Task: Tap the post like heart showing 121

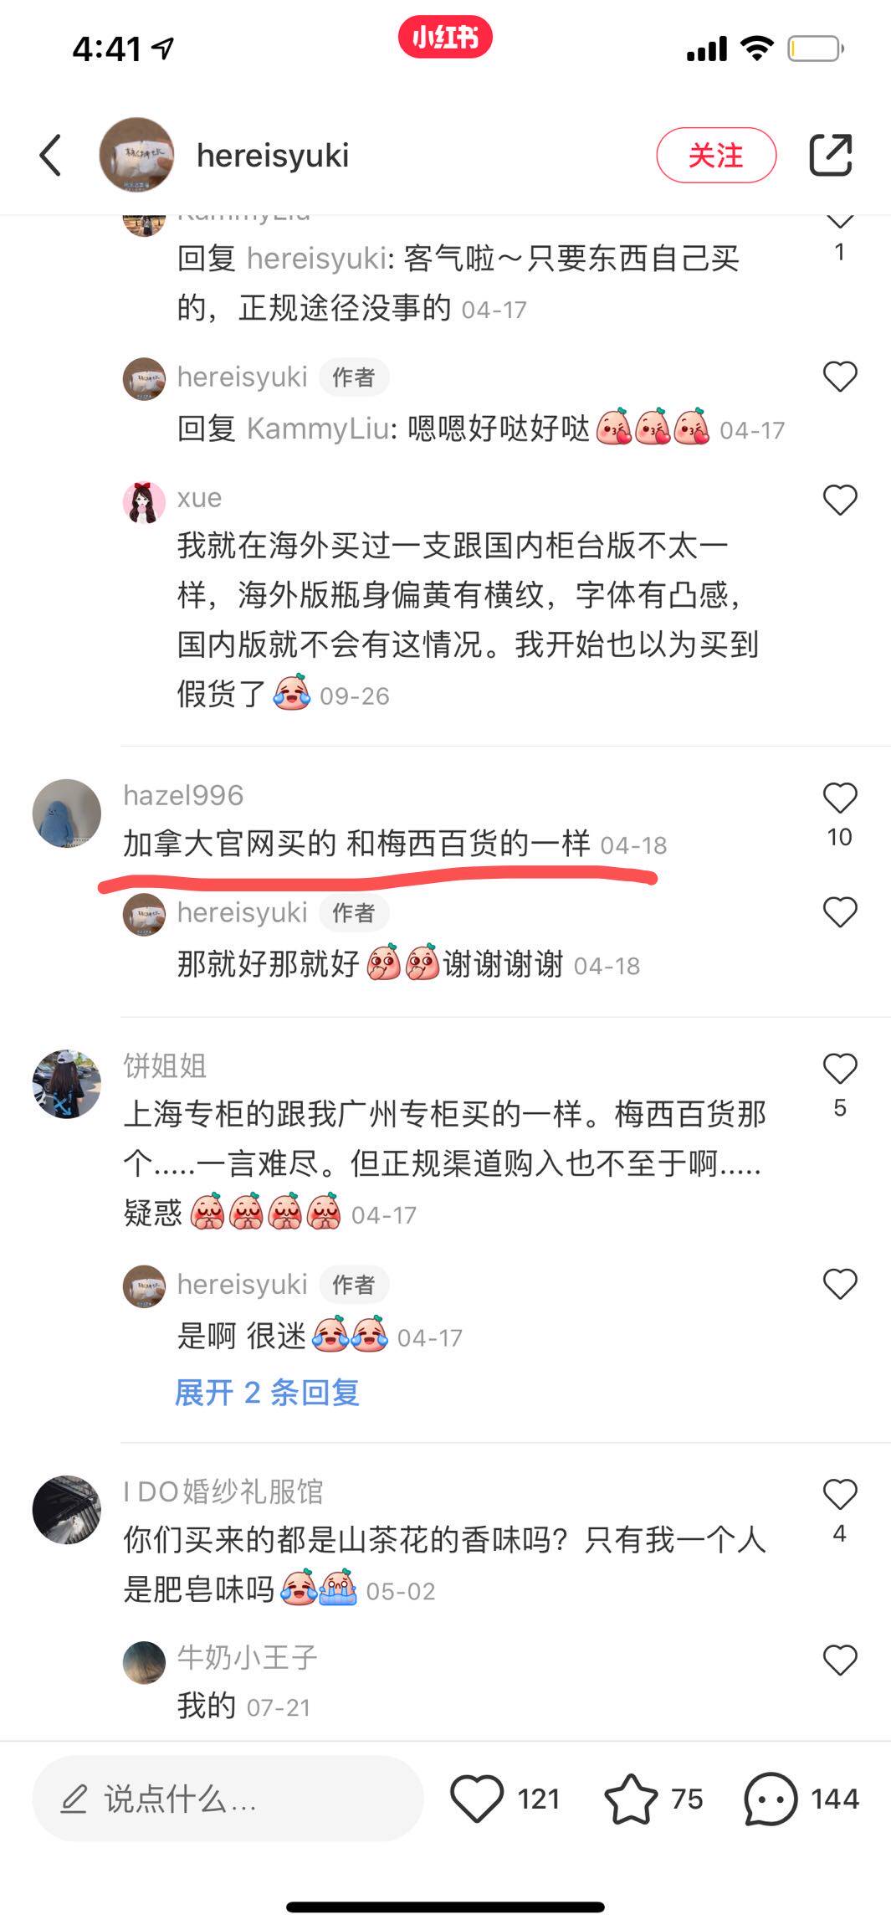Action: pos(477,1798)
